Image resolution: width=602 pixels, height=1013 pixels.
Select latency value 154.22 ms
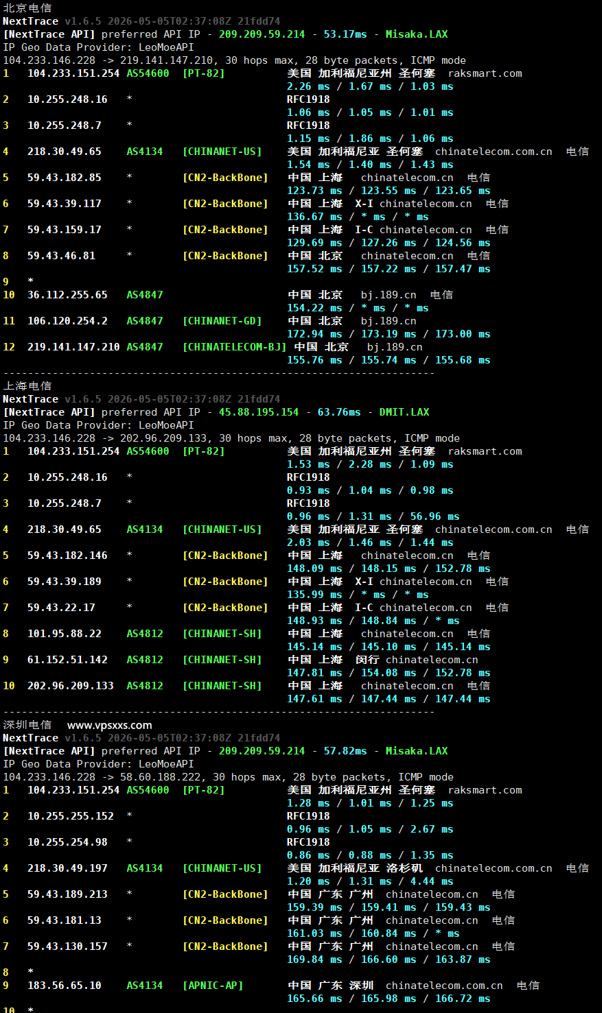(x=314, y=308)
